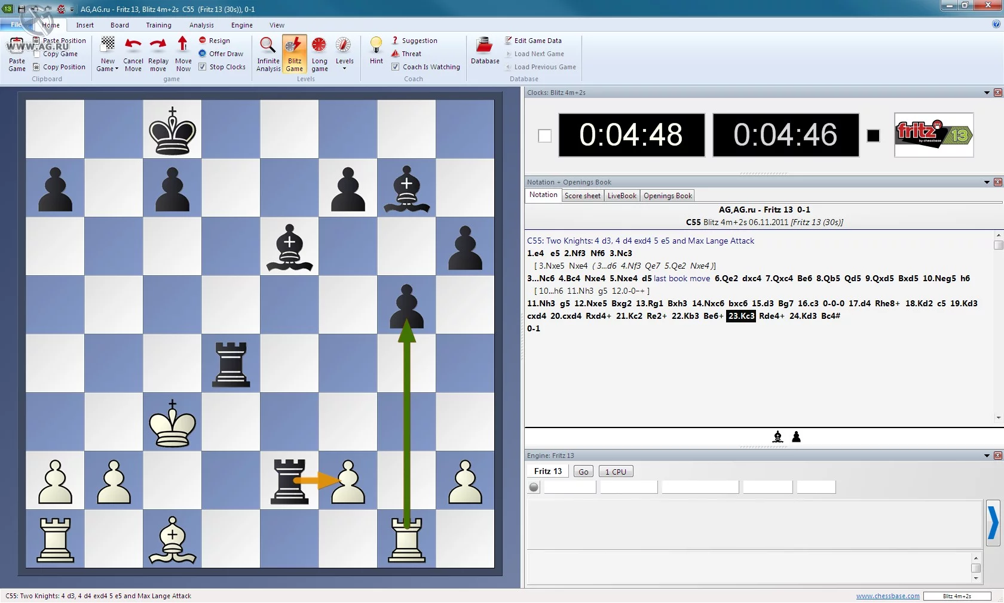Open the Home ribbon tab

click(x=51, y=25)
